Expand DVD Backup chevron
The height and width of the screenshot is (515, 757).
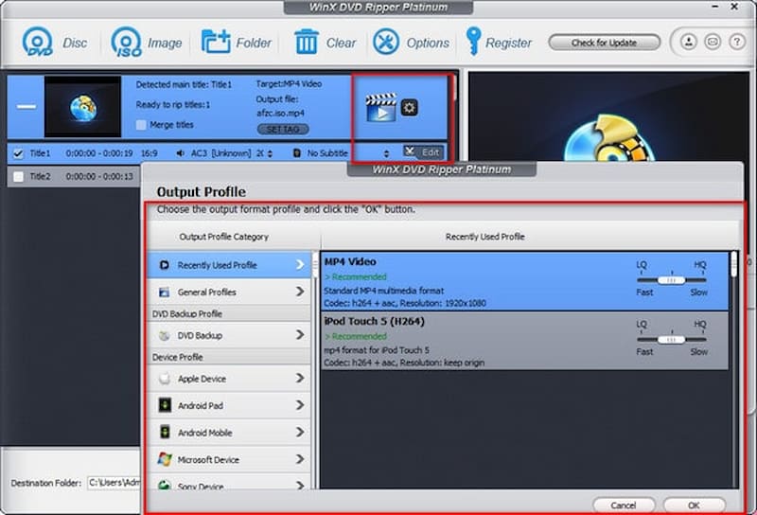(300, 335)
